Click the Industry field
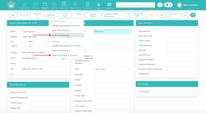This screenshot has width=206, height=113. [113, 91]
